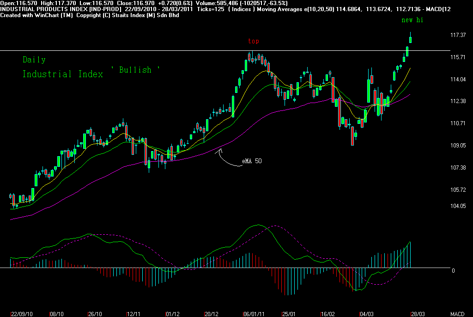Click price axis value 107.38
473x317 pixels.
coord(458,167)
